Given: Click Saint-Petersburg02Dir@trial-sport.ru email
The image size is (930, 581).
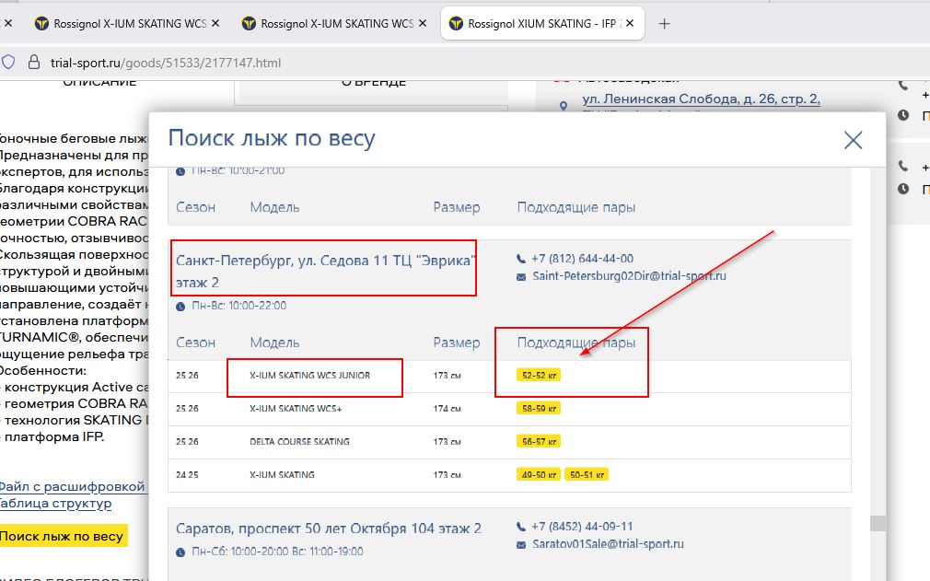Looking at the screenshot, I should [629, 275].
